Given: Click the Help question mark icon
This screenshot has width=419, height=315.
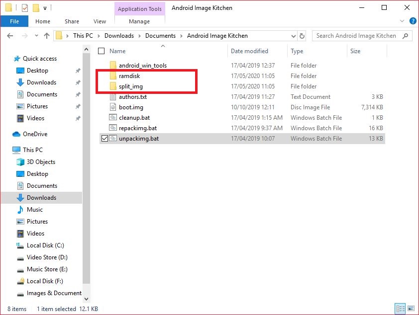Looking at the screenshot, I should pos(413,21).
